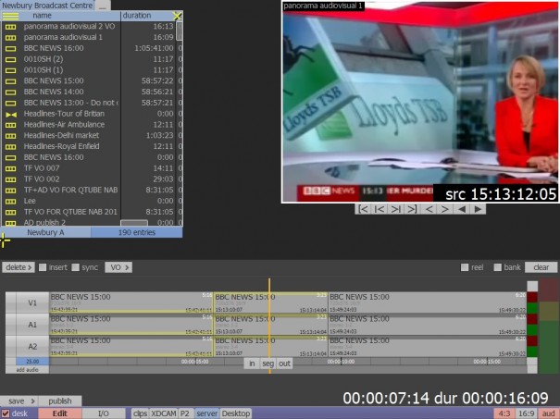Click the yellow X icon in the clip list header
This screenshot has height=419, width=560.
tap(178, 16)
